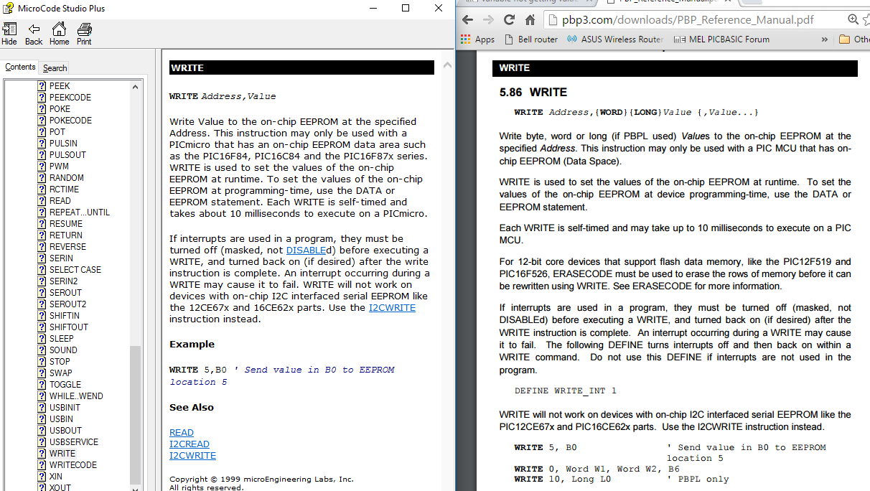870x491 pixels.
Task: Expand the bookmarks overflow chevron
Action: (824, 39)
